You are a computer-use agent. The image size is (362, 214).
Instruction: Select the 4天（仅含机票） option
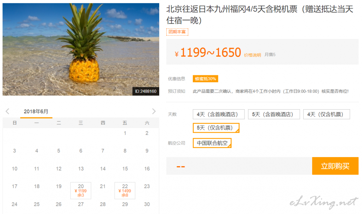point(327,114)
